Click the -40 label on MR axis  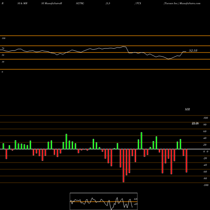205,165
